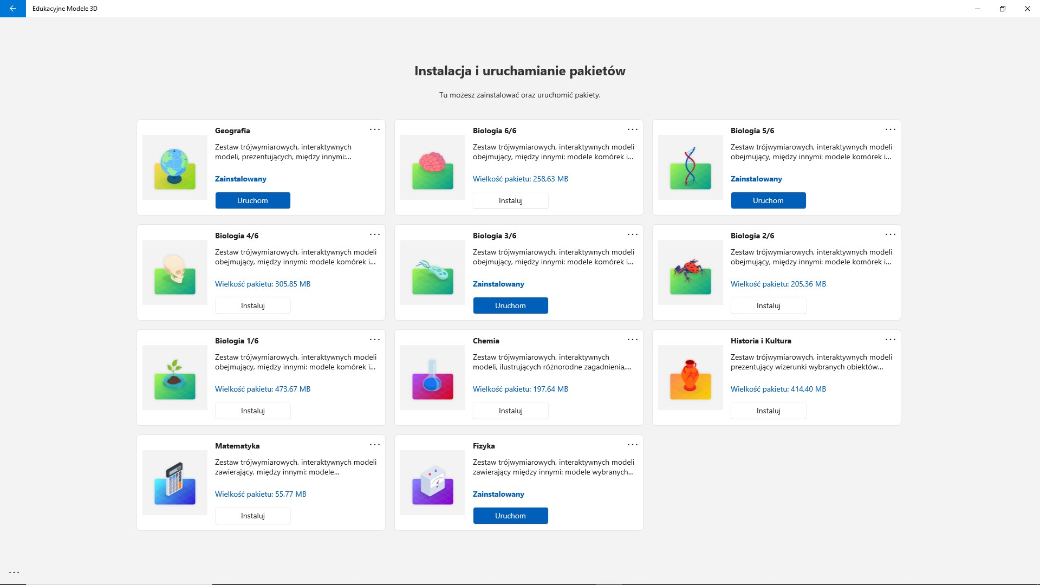Open the three-dot menu for Biologia 3/6
The image size is (1040, 585).
633,235
